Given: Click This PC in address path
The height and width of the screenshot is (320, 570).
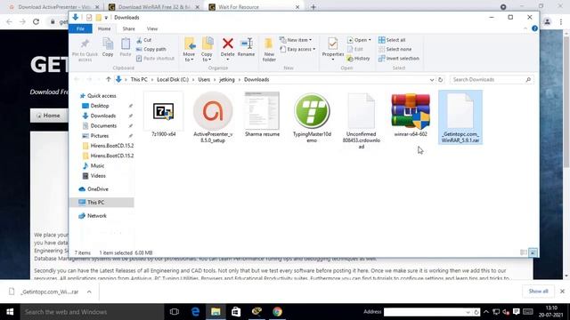Looking at the screenshot, I should tap(139, 79).
